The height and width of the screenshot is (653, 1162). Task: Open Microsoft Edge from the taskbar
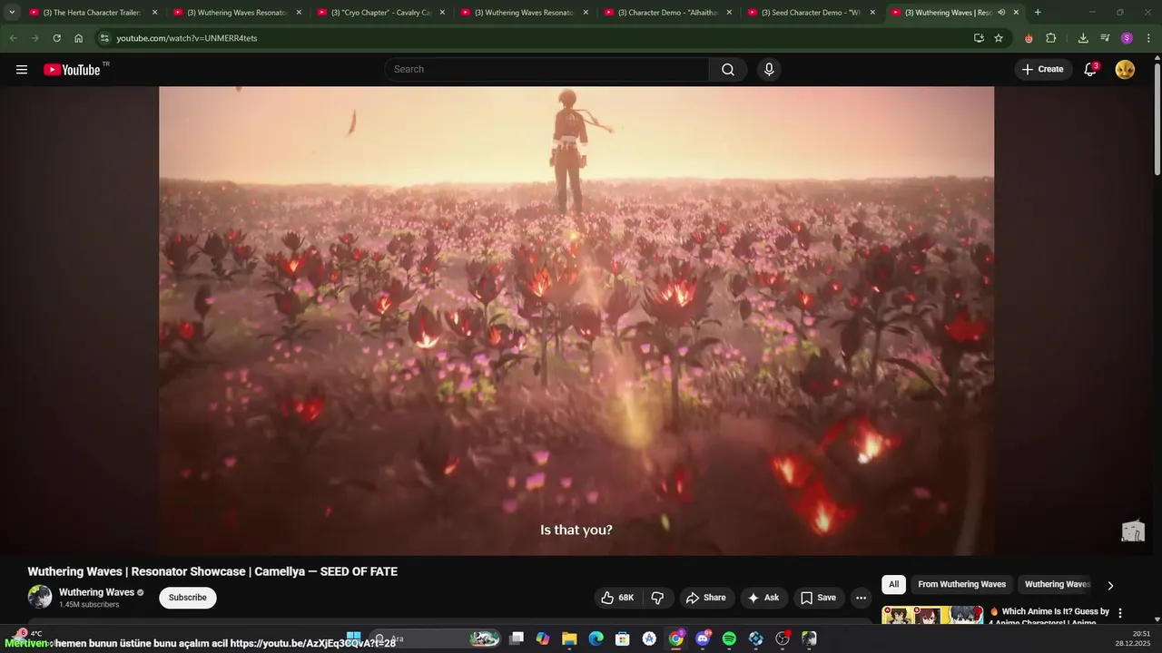(596, 638)
